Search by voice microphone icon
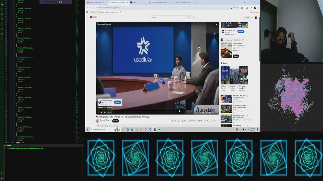Image resolution: width=323 pixels, height=181 pixels. 194,17
